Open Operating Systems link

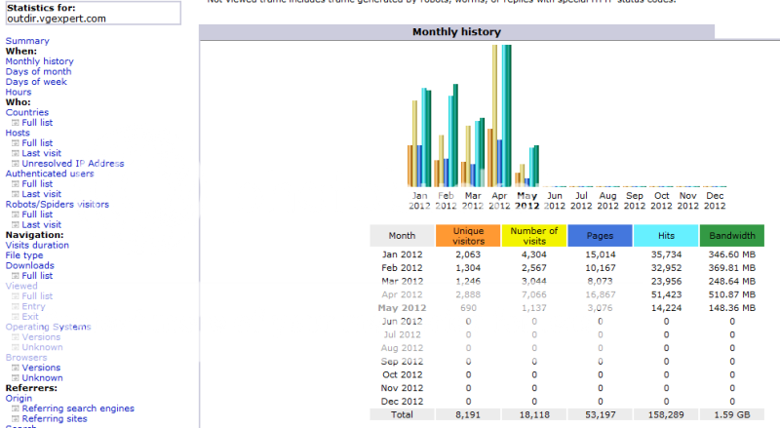coord(48,327)
